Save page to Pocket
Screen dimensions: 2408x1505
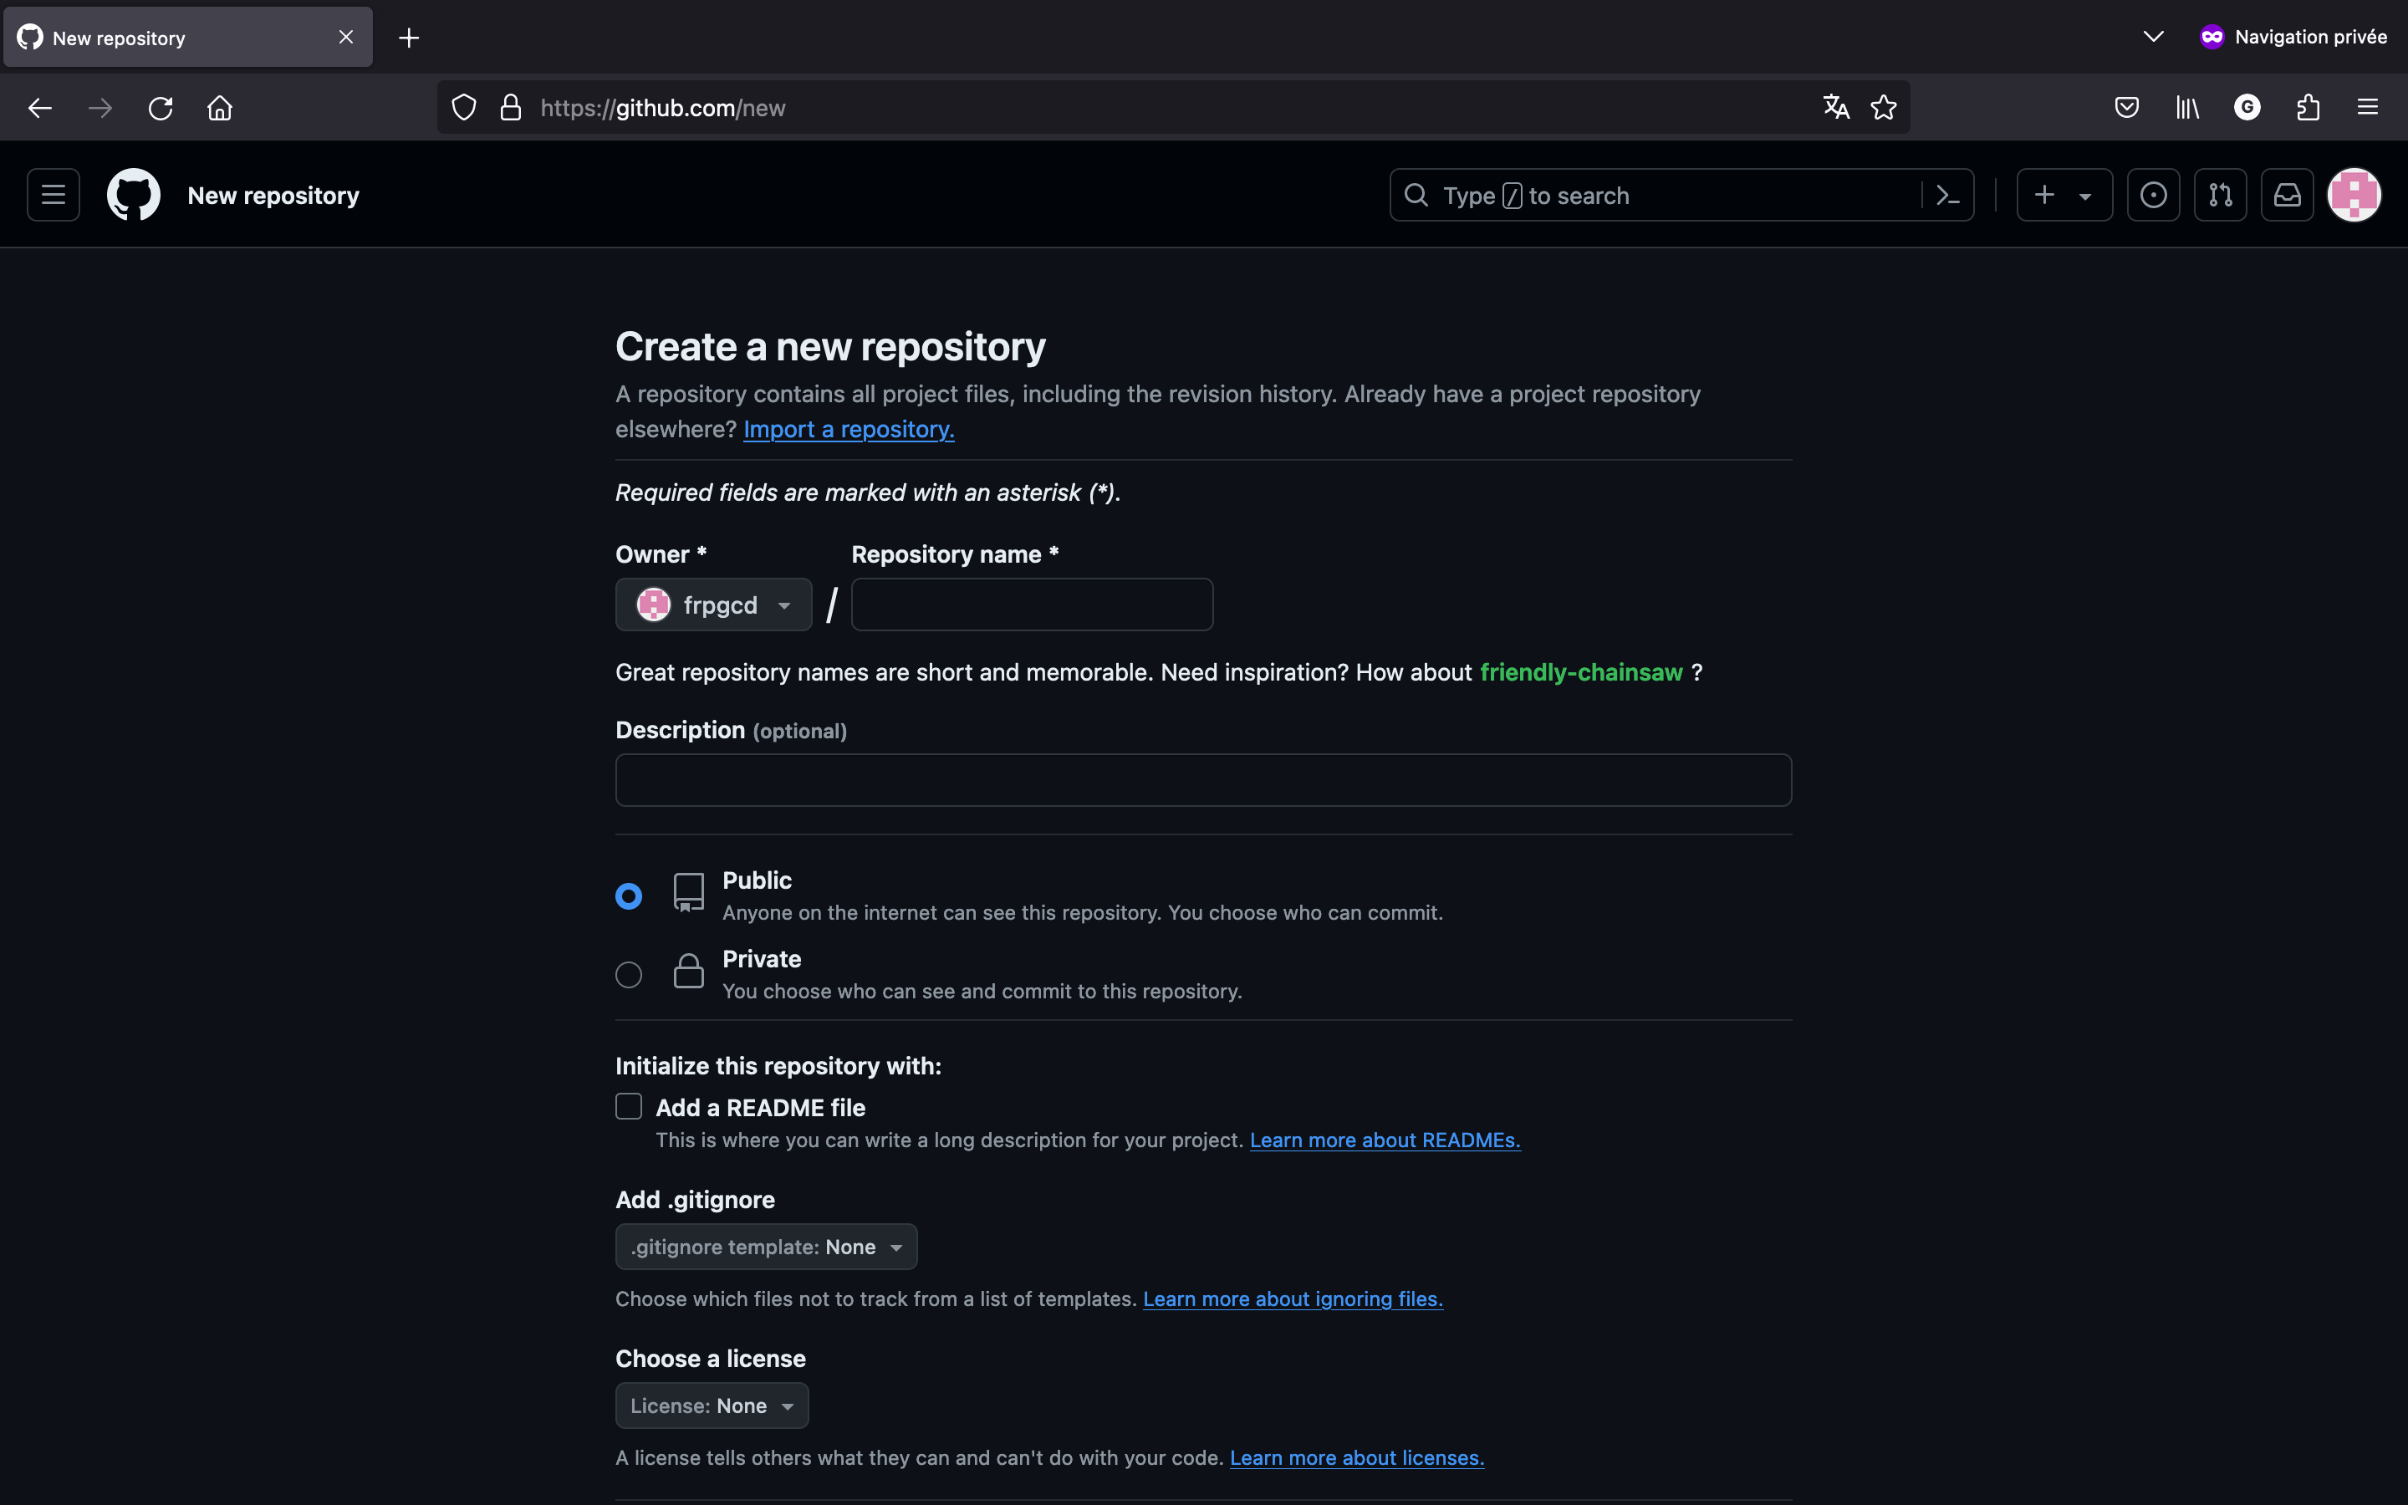click(x=2126, y=108)
